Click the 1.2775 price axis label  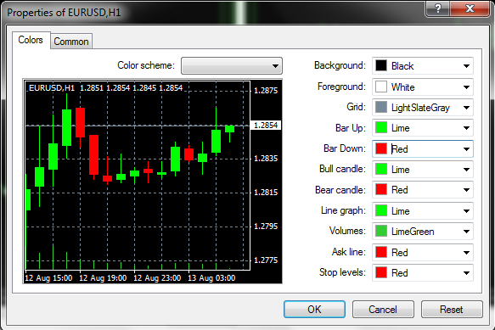pos(266,260)
